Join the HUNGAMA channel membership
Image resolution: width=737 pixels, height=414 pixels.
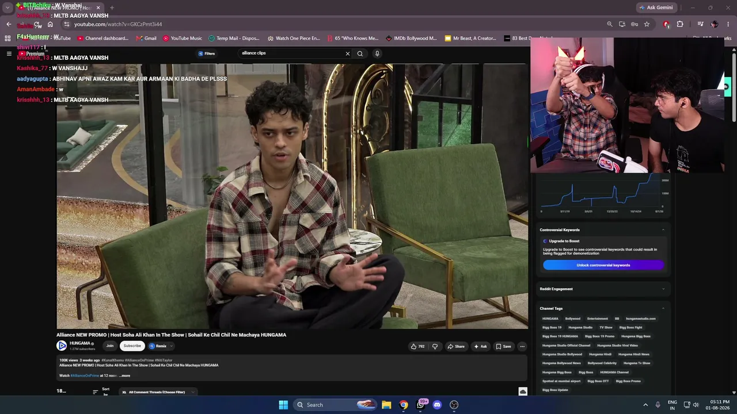click(109, 346)
